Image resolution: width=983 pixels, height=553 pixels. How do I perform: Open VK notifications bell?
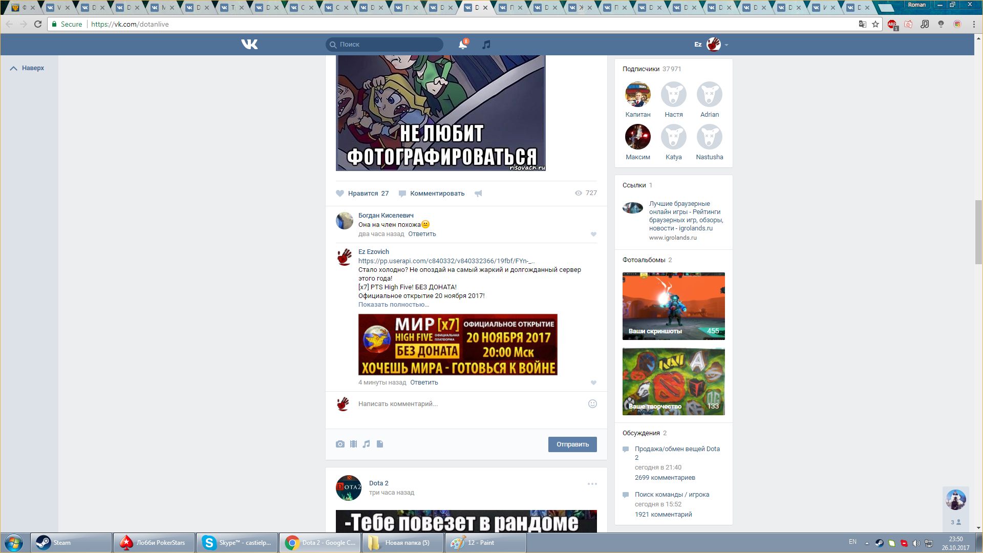click(462, 45)
